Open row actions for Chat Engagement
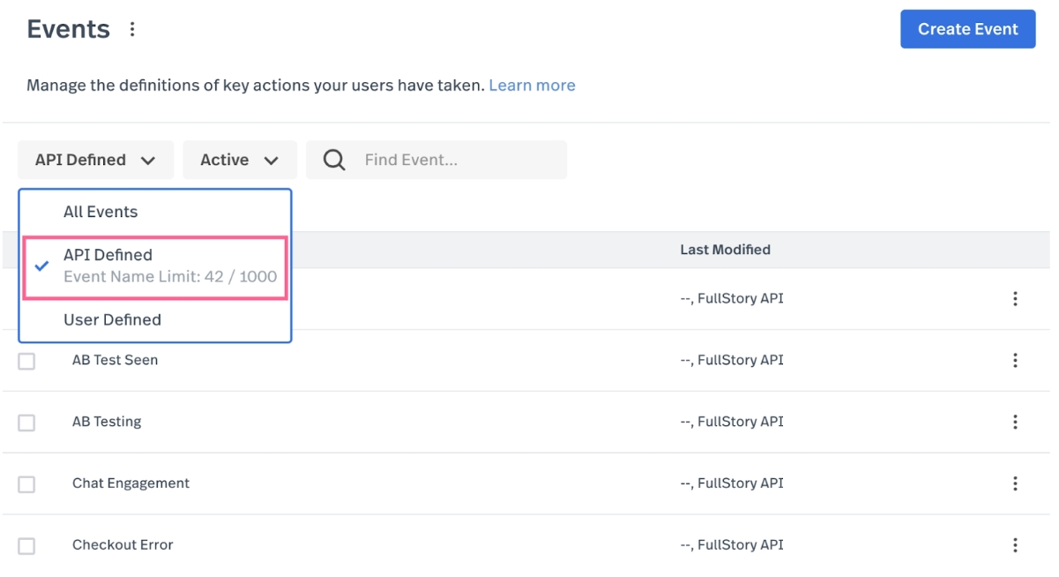This screenshot has width=1059, height=577. (1015, 483)
